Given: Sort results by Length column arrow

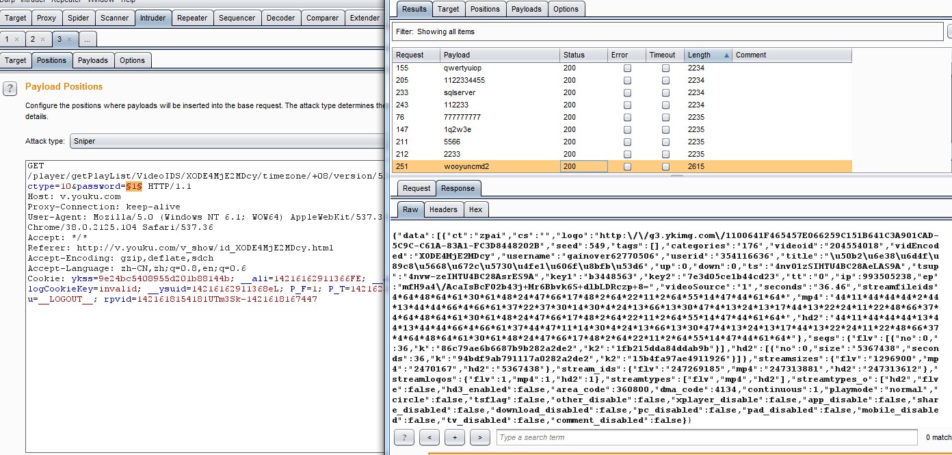Looking at the screenshot, I should [x=725, y=55].
